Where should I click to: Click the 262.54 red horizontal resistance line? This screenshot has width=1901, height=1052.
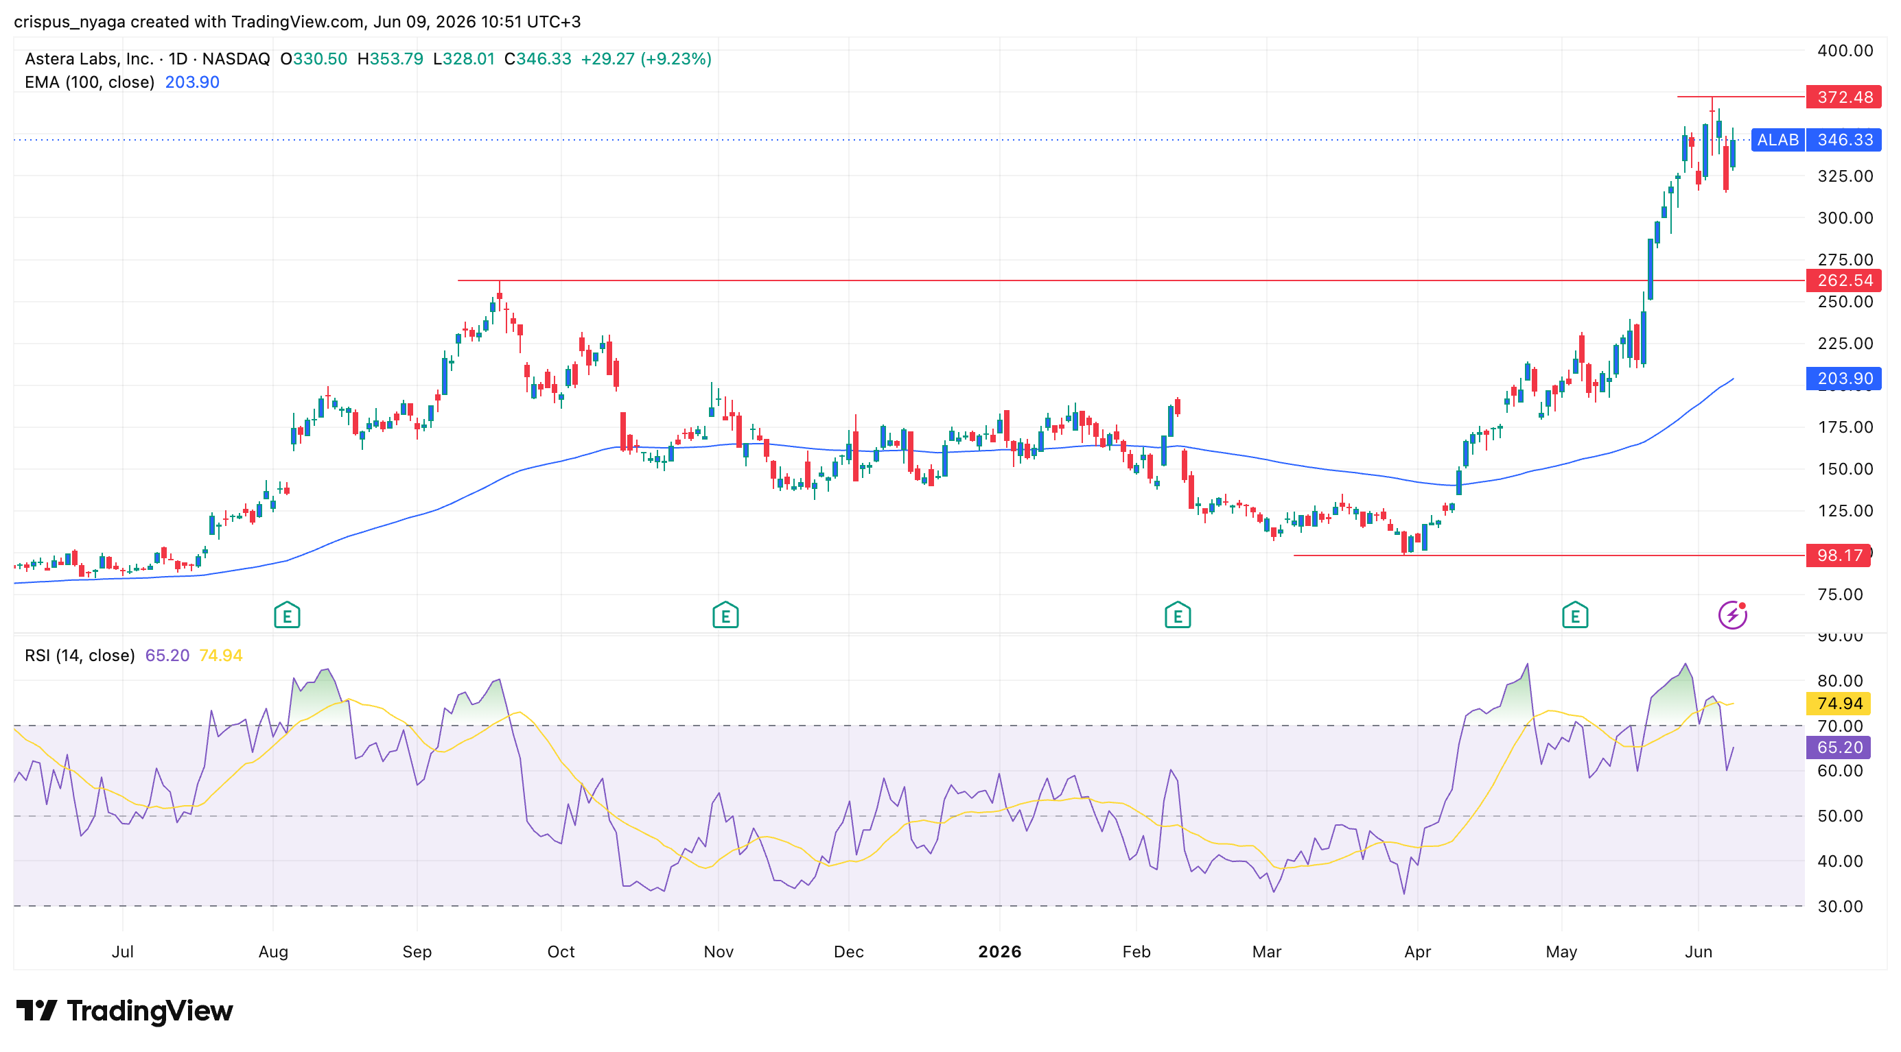pos(1130,280)
